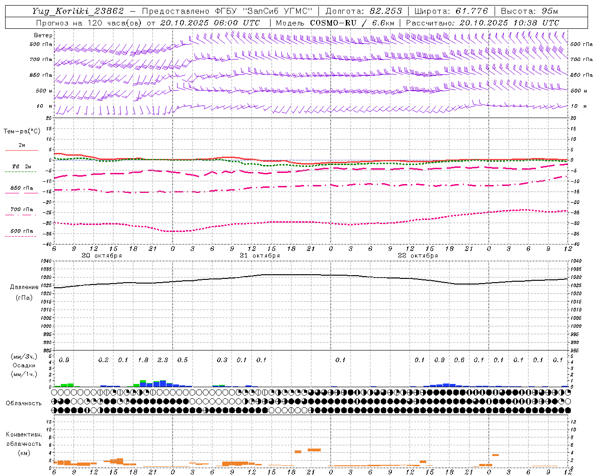Click the precipitation value 2.3
Image resolution: width=595 pixels, height=476 pixels.
coord(163,360)
